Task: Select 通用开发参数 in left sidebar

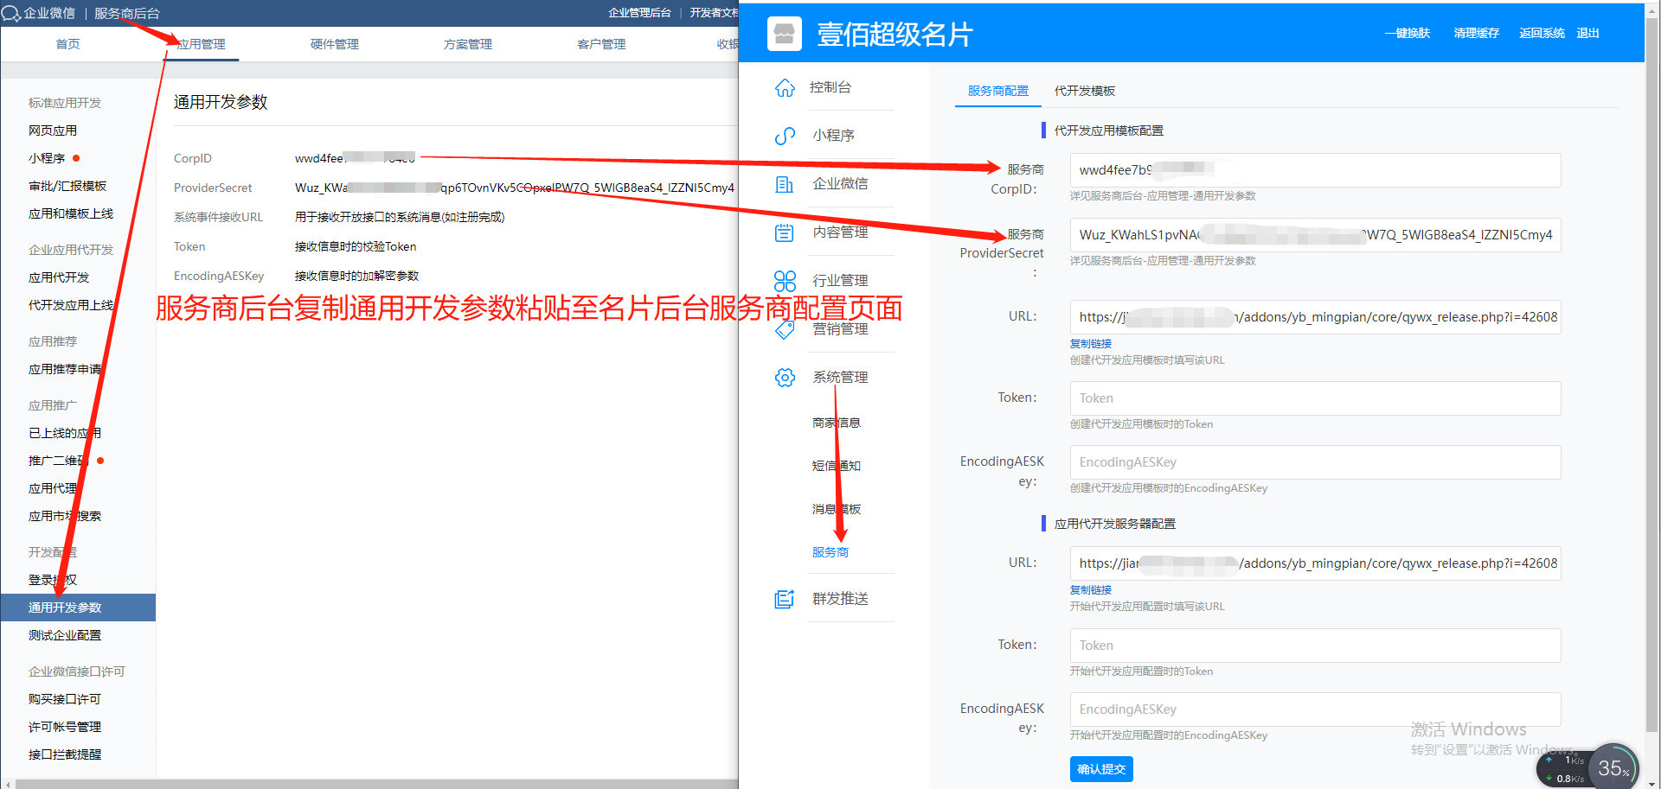Action: click(78, 608)
